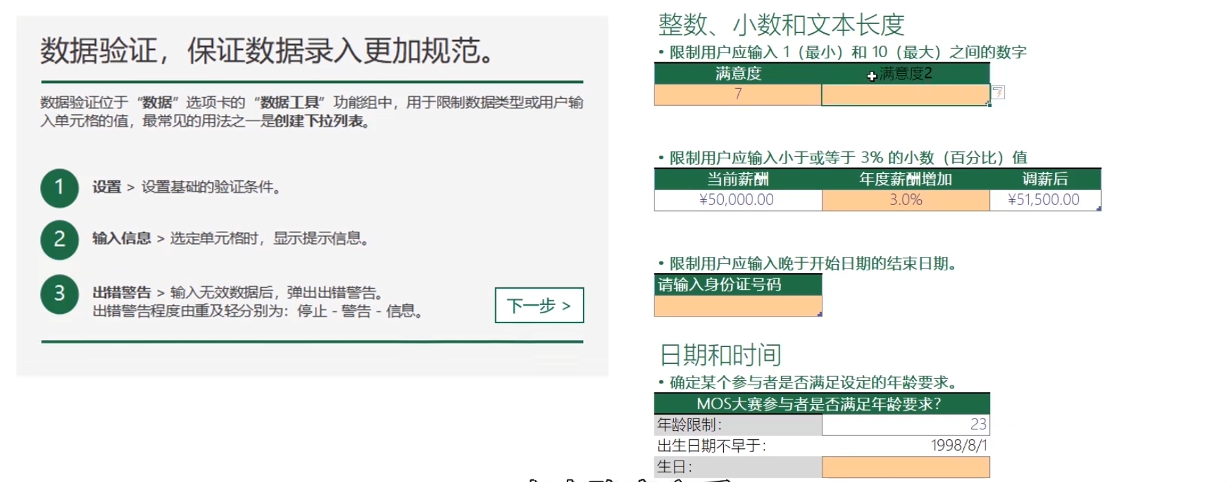
Task: Click the 请输入身份证号码 header cell
Action: pos(737,285)
